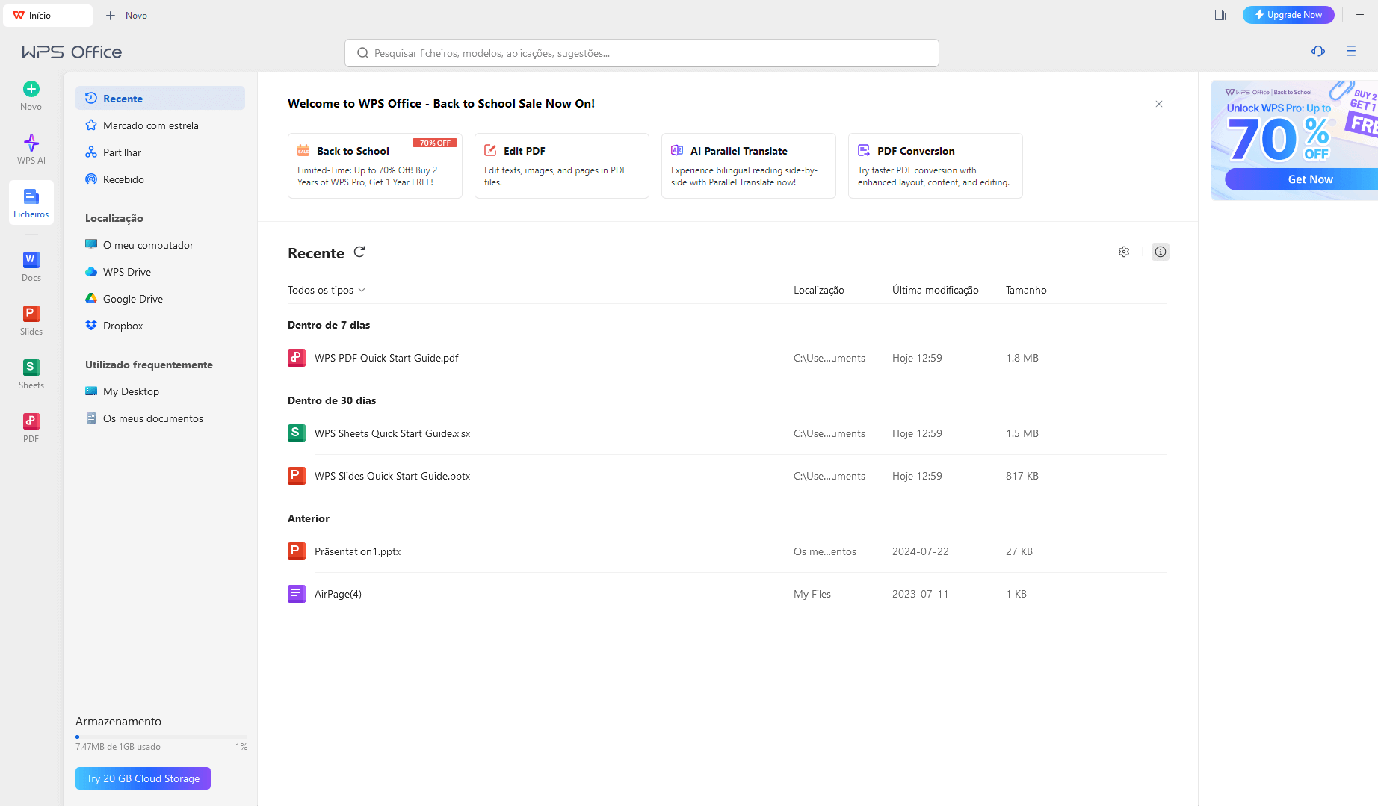The height and width of the screenshot is (806, 1378).
Task: Click My Files location of AirPage(4)
Action: [812, 594]
